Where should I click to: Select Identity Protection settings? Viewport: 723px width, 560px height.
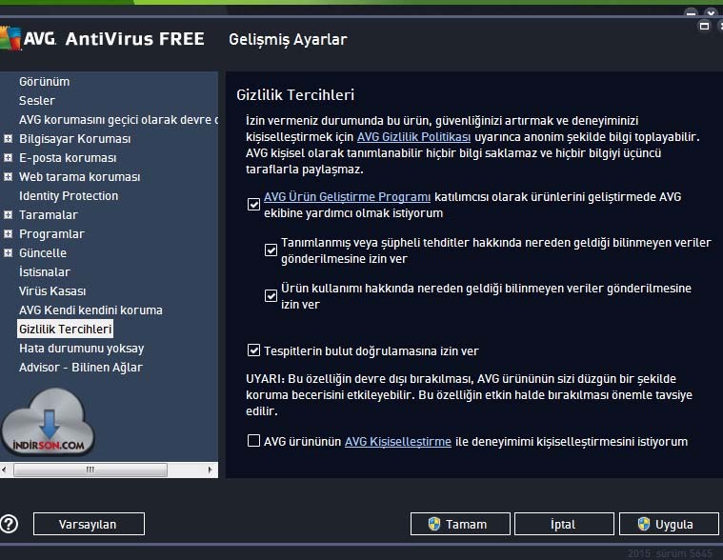69,196
